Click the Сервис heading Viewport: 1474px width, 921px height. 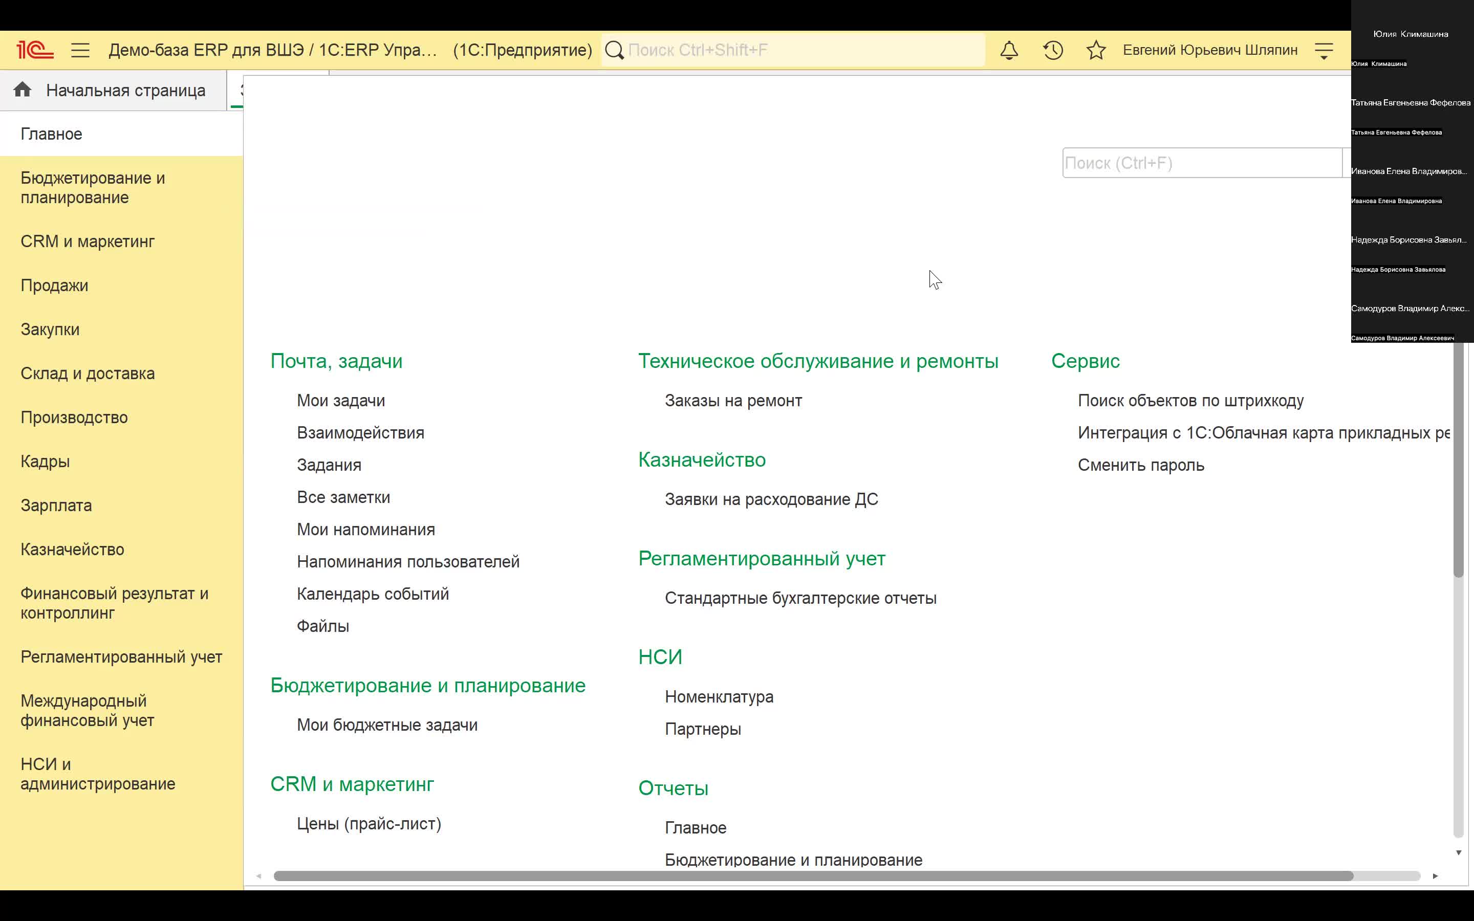pos(1086,361)
